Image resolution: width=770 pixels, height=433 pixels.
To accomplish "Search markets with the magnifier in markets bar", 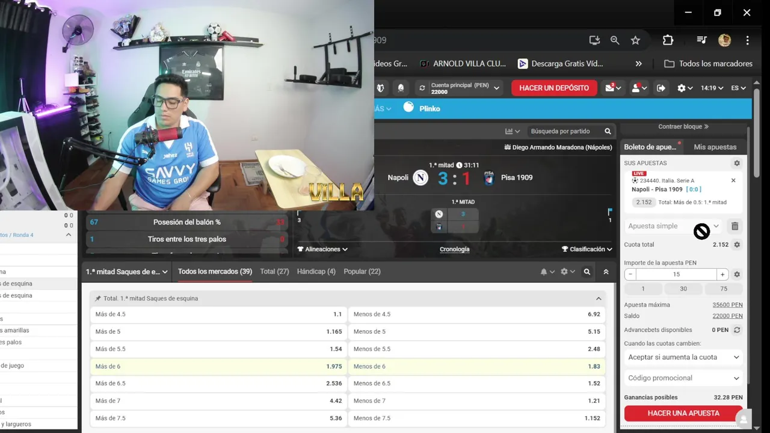I will pos(587,272).
